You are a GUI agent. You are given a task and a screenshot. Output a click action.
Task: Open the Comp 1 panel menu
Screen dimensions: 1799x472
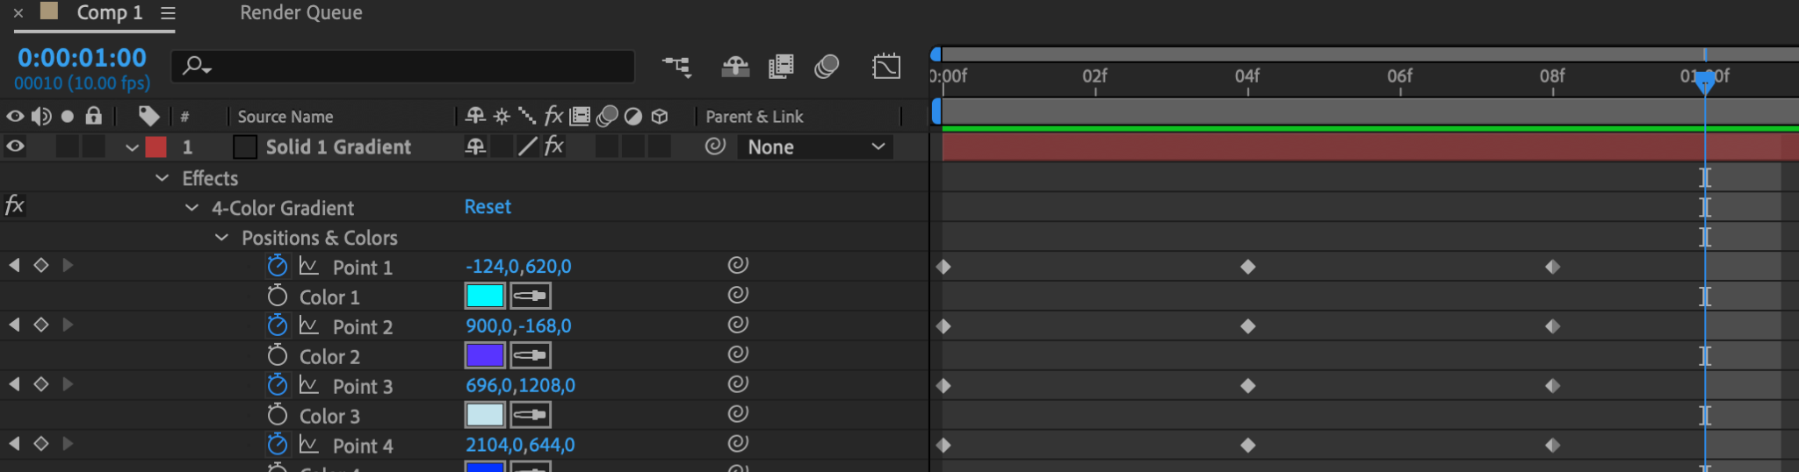pos(168,13)
